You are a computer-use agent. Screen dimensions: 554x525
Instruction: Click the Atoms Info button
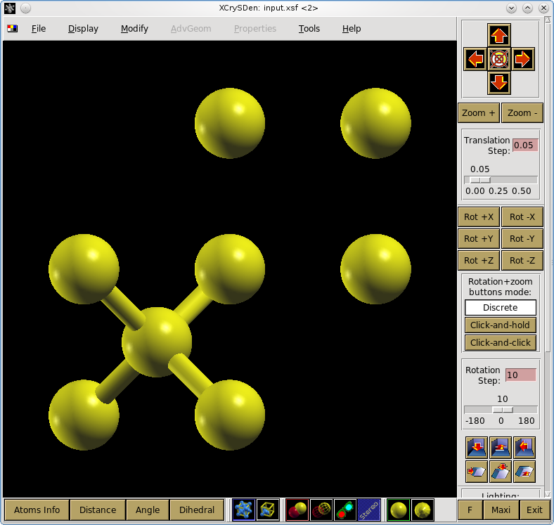coord(37,510)
